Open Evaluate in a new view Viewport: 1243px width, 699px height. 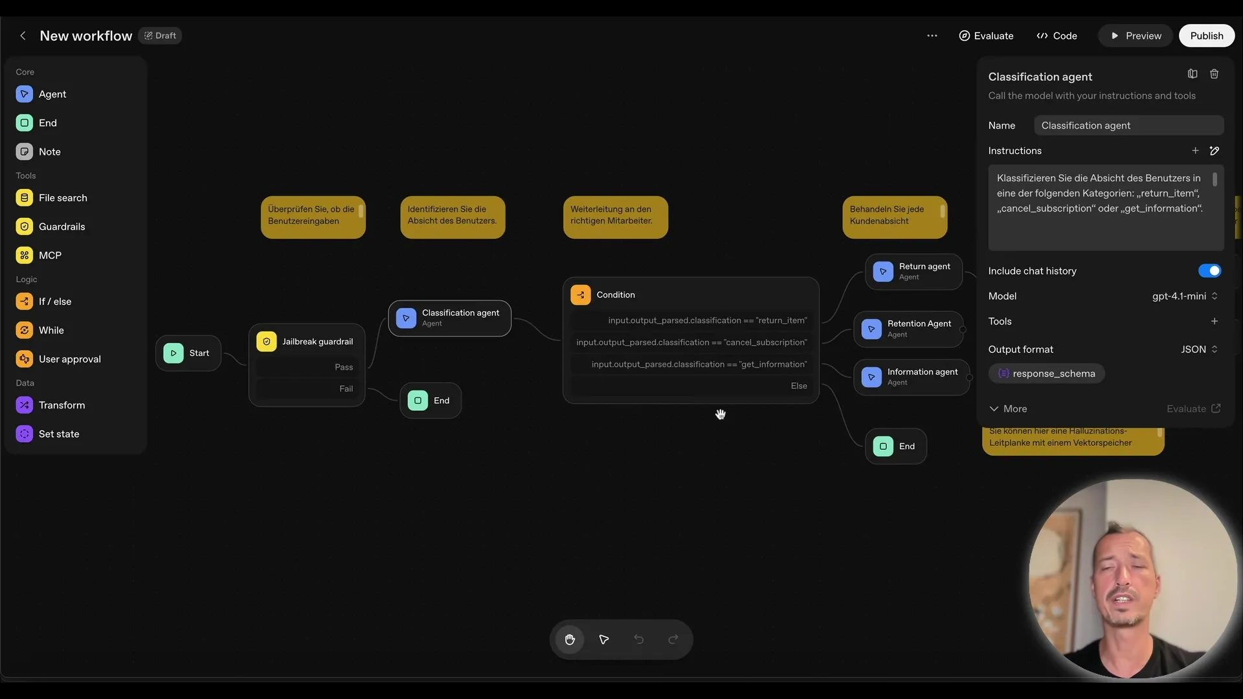(x=1193, y=408)
